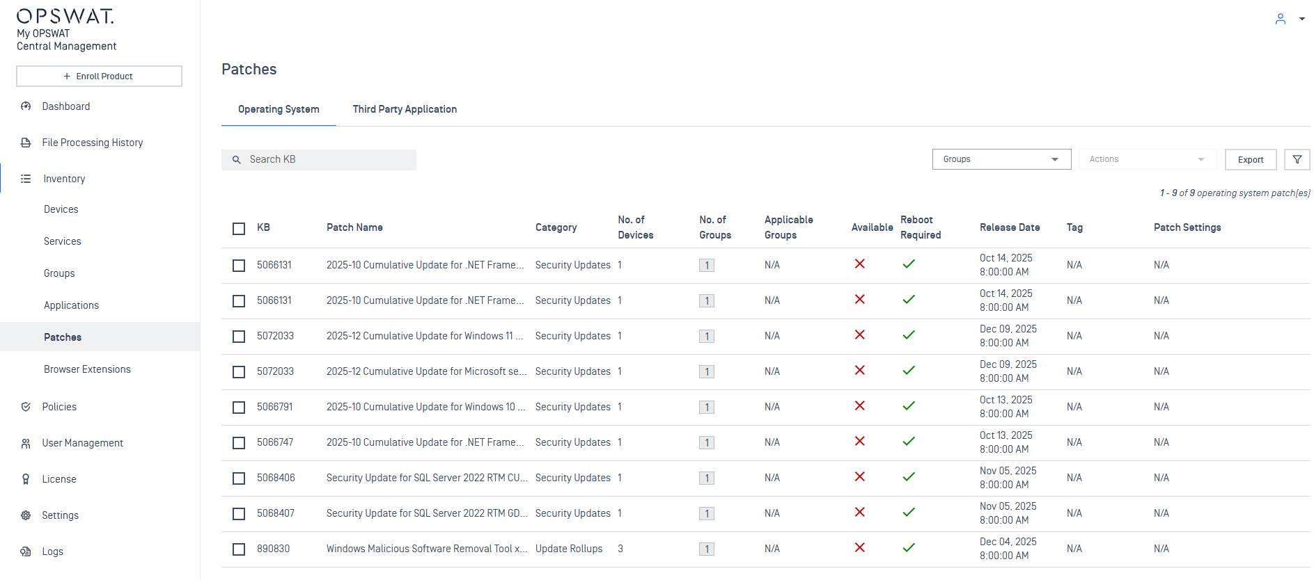Toggle the select-all checkbox in table header

tap(239, 228)
